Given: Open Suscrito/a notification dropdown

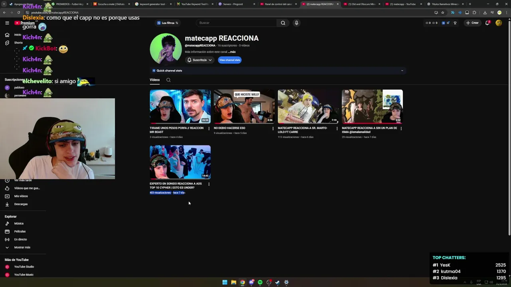Looking at the screenshot, I should (200, 60).
